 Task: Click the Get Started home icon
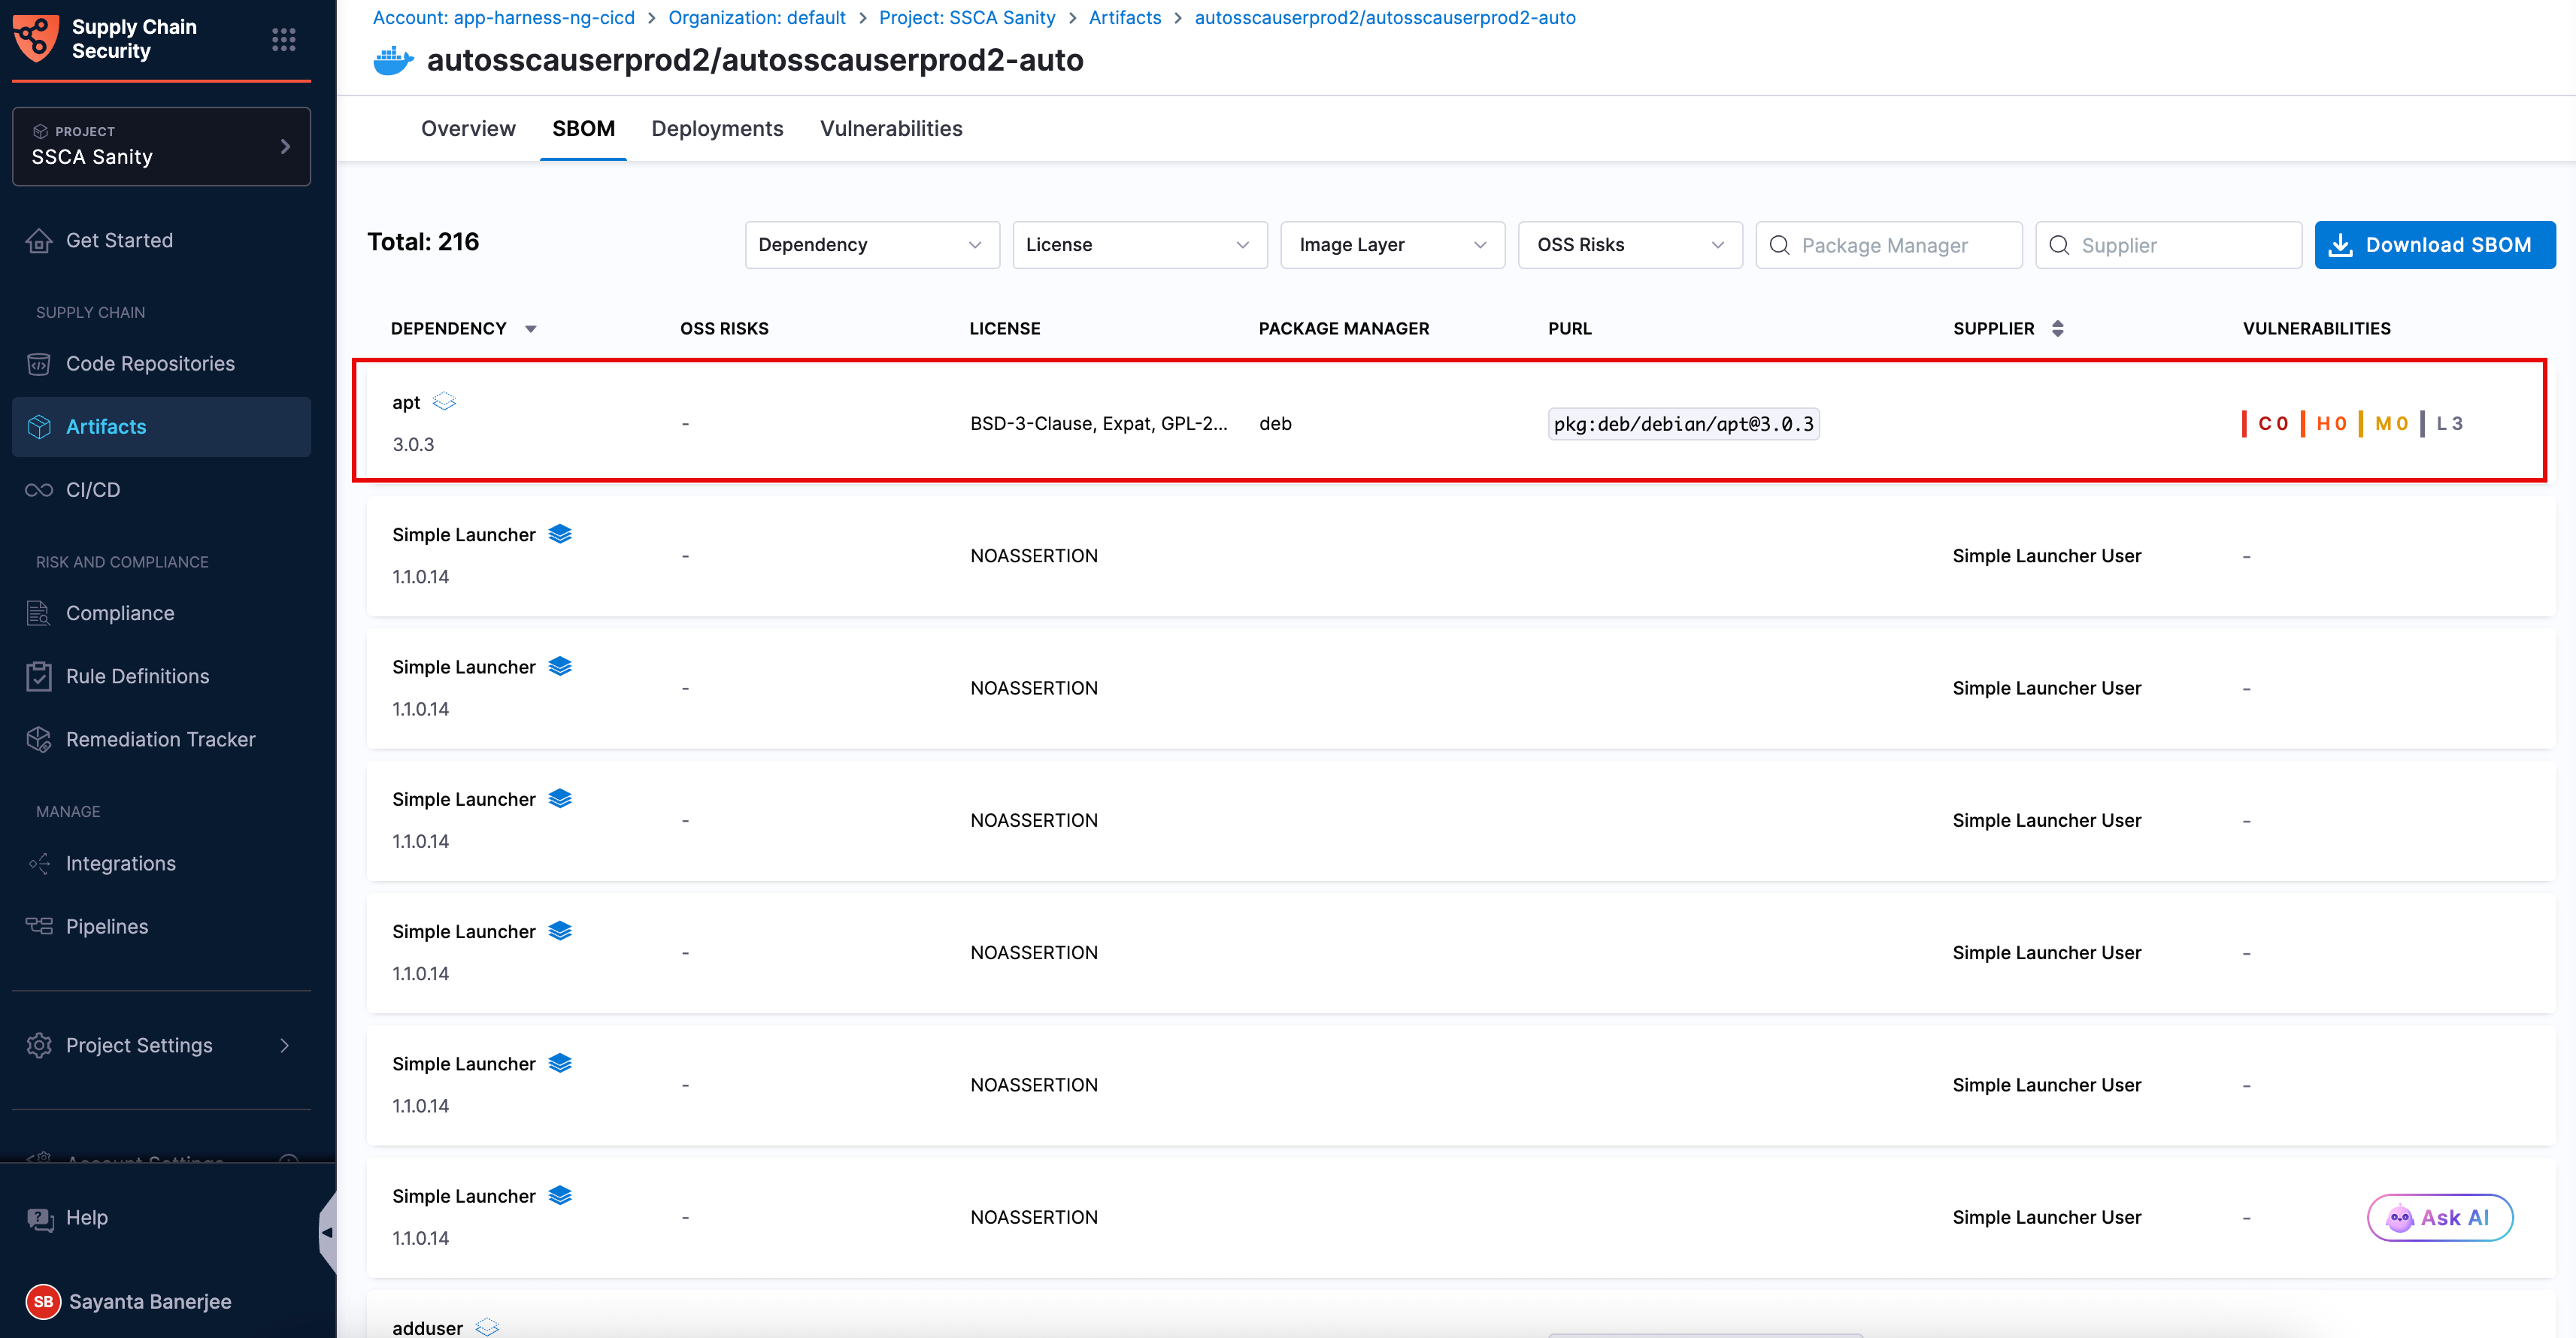tap(39, 240)
